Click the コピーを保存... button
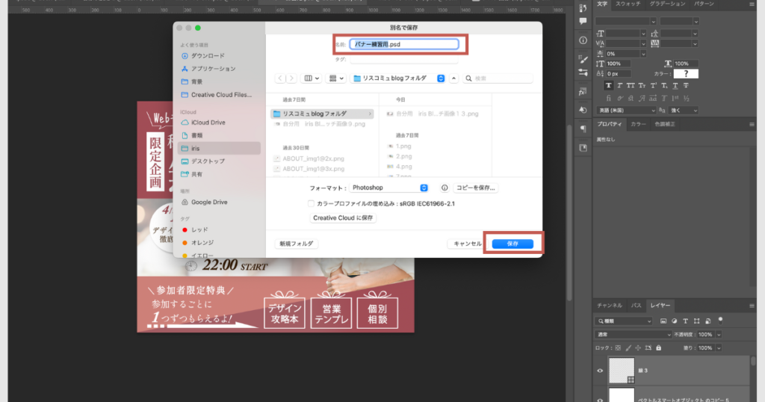This screenshot has width=765, height=402. point(475,188)
